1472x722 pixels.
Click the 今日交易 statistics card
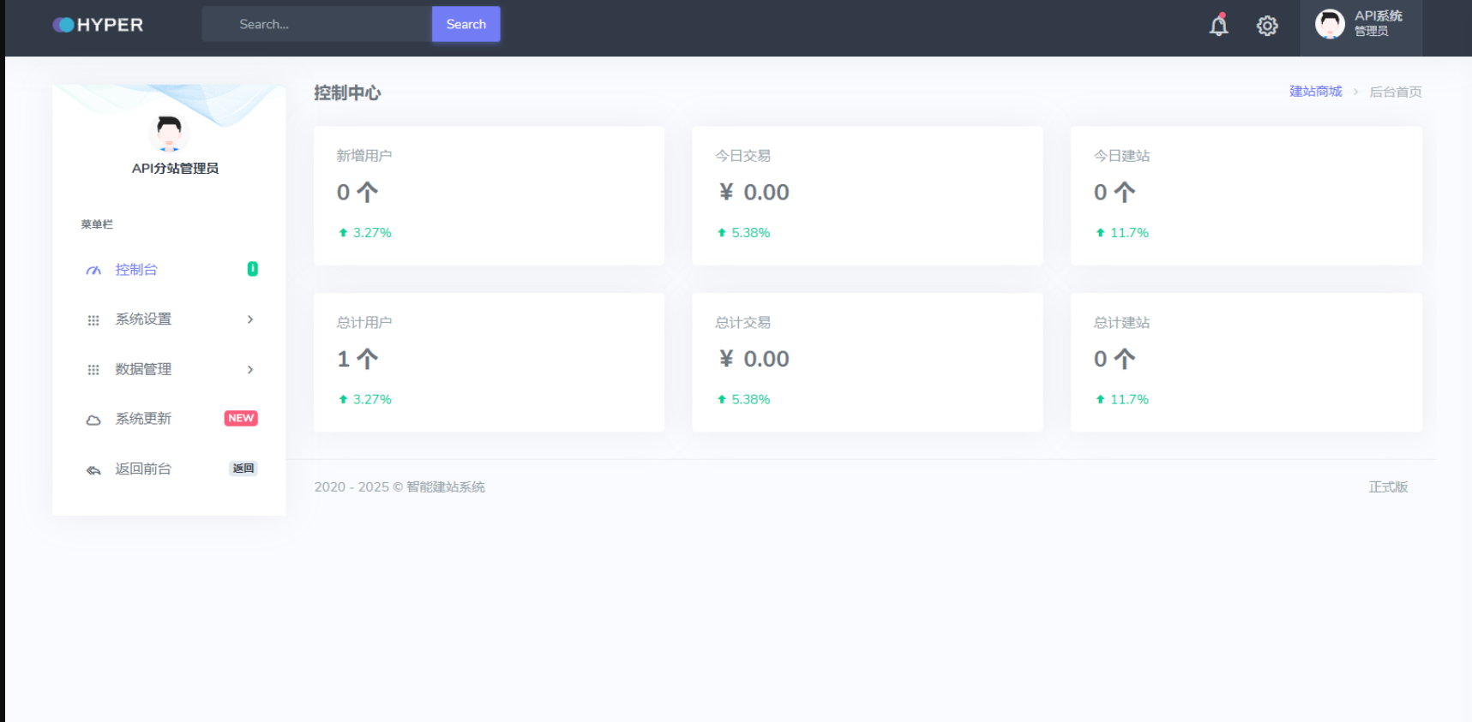867,195
